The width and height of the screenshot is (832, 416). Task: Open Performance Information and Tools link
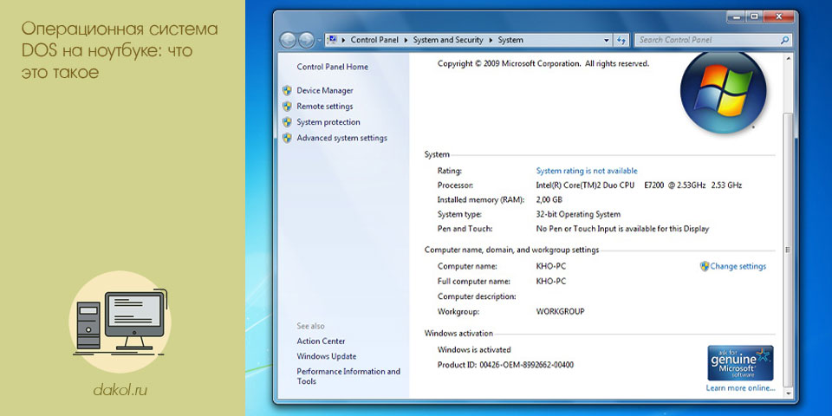click(348, 376)
